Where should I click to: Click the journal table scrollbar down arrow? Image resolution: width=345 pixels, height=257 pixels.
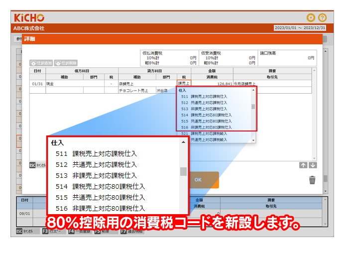pos(314,158)
